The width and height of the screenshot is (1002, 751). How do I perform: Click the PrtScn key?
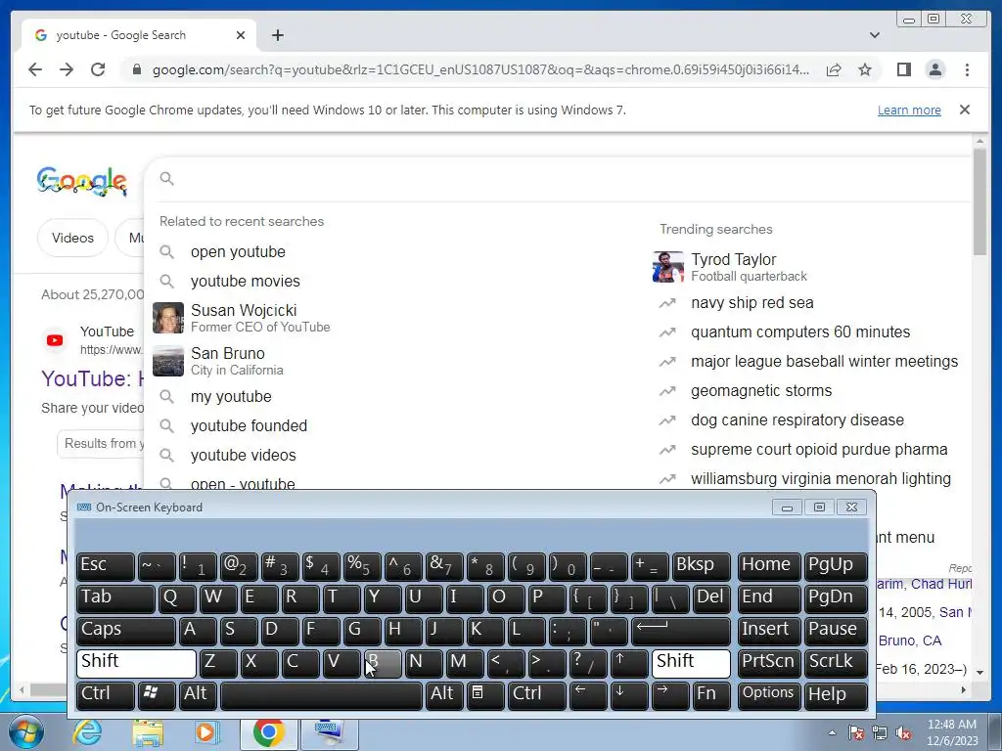point(769,662)
